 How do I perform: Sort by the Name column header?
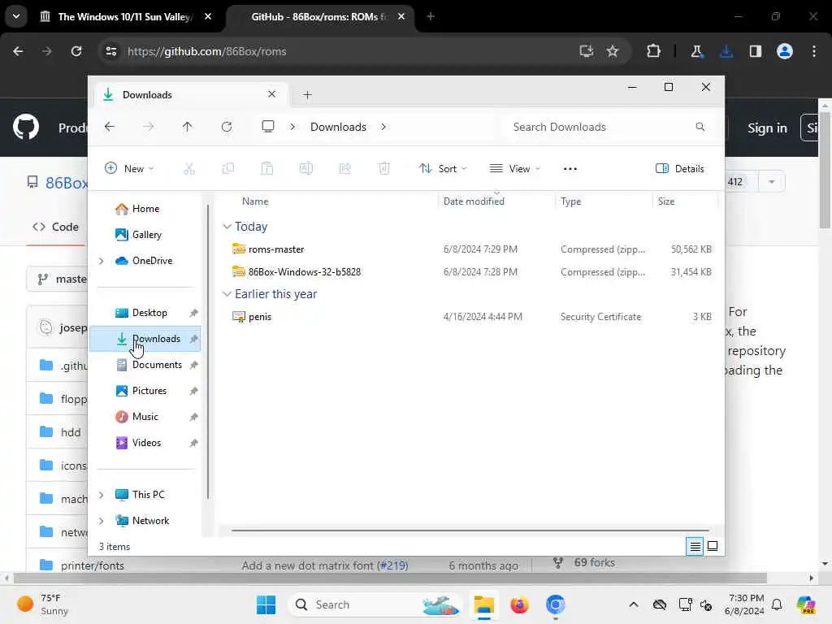click(x=255, y=201)
